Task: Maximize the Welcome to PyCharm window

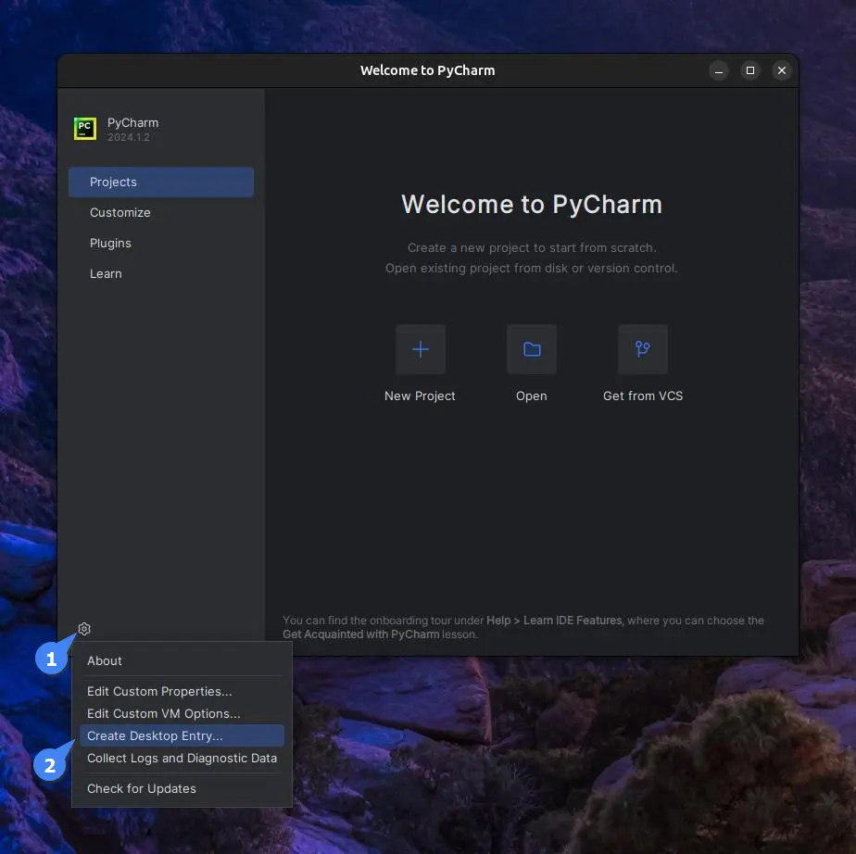Action: (750, 71)
